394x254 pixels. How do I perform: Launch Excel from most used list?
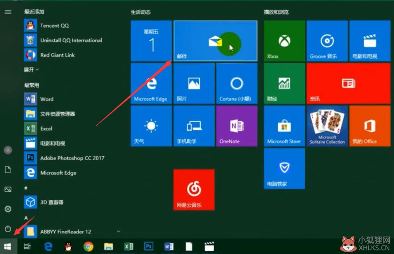click(71, 128)
